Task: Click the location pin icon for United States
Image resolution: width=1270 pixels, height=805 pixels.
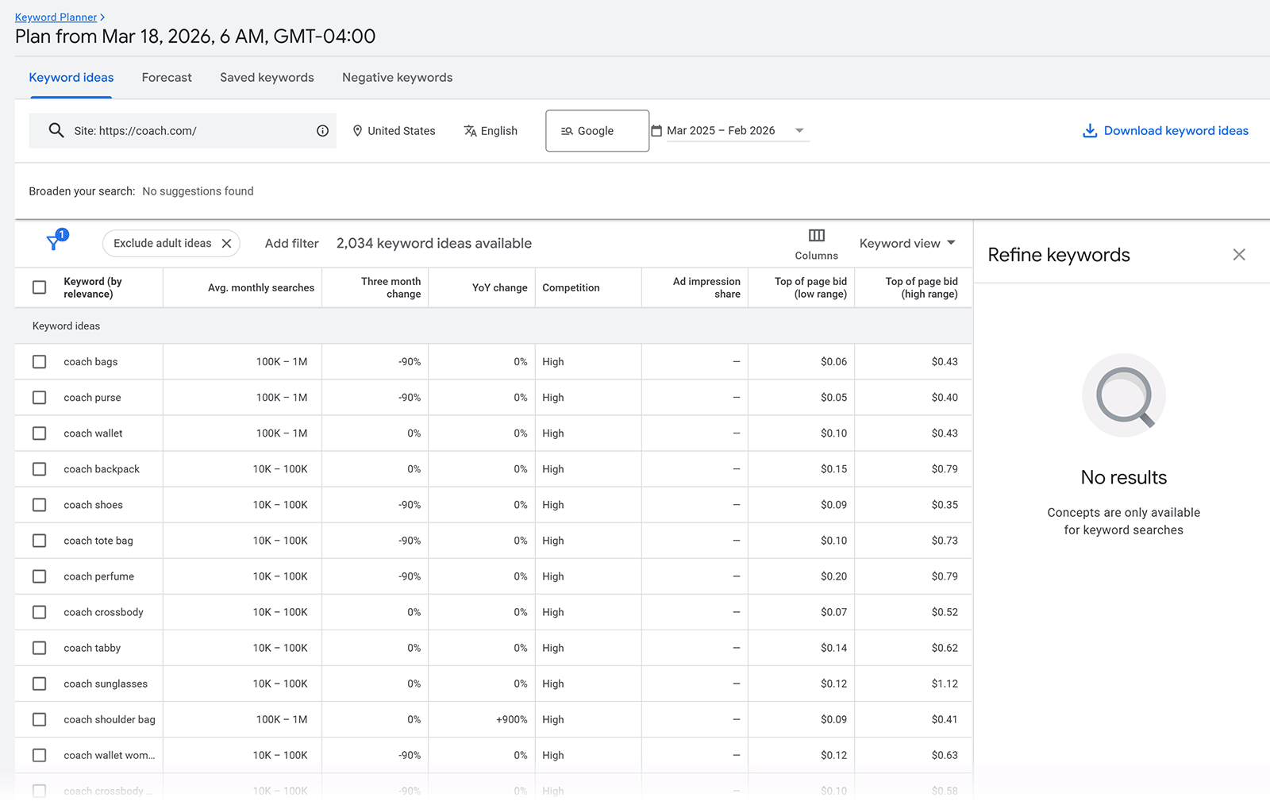Action: [358, 130]
